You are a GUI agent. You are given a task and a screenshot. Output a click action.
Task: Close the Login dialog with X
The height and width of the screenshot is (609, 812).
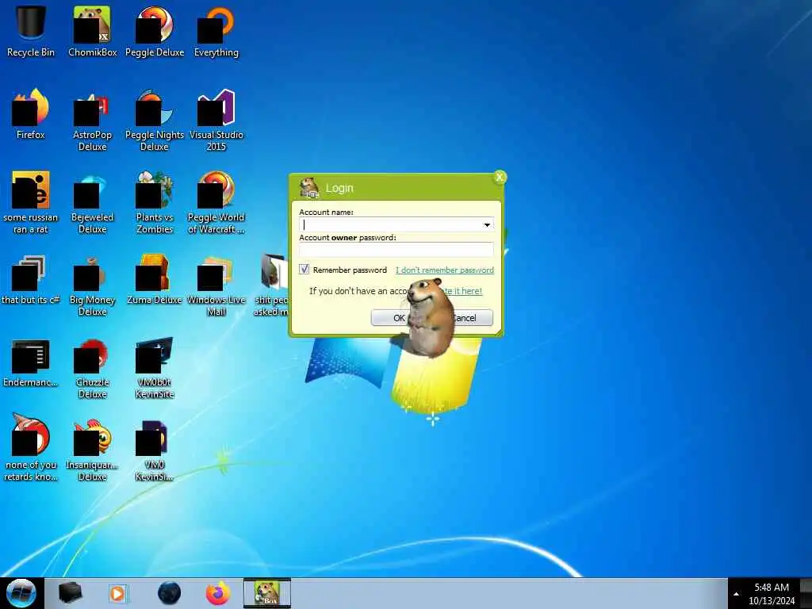tap(500, 177)
